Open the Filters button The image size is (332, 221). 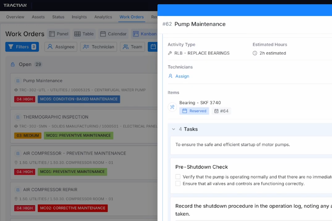click(22, 47)
